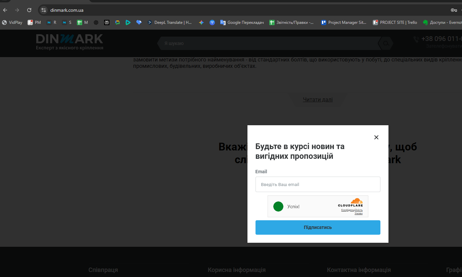Open the Google Chat bookmark icon

pyautogui.click(x=118, y=22)
